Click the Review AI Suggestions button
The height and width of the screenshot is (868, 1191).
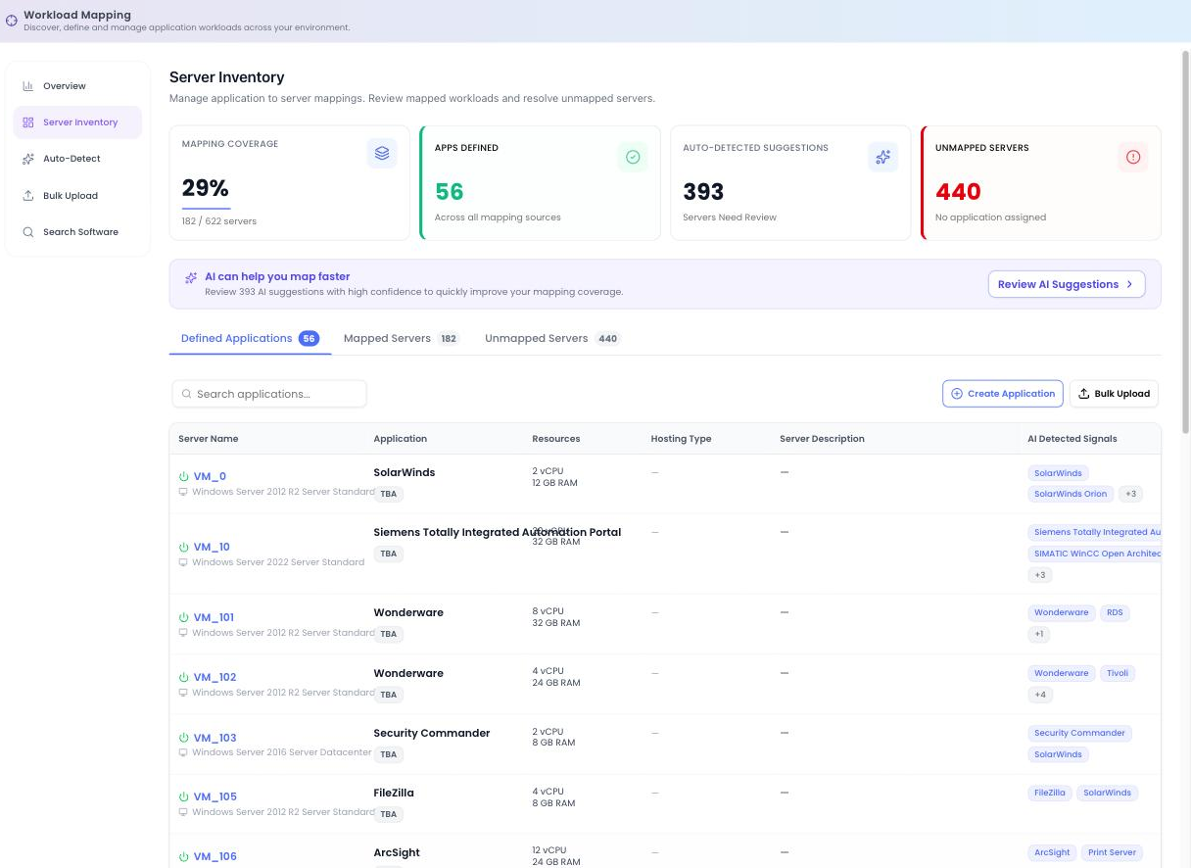pos(1067,284)
